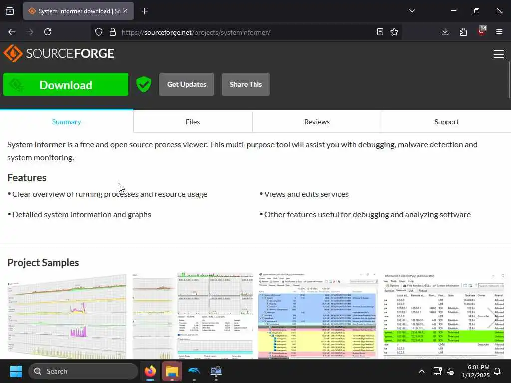Open Firefox application hamburger menu
The width and height of the screenshot is (511, 383).
(x=499, y=32)
